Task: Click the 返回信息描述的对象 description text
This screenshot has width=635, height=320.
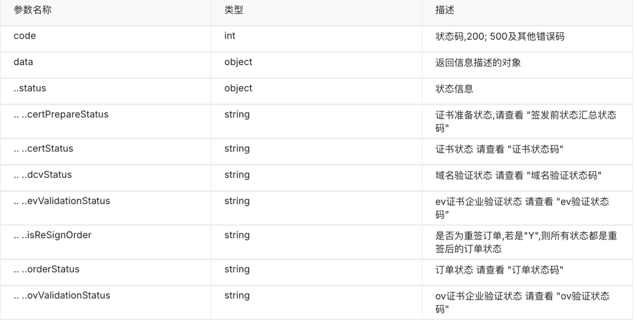Action: [x=477, y=62]
